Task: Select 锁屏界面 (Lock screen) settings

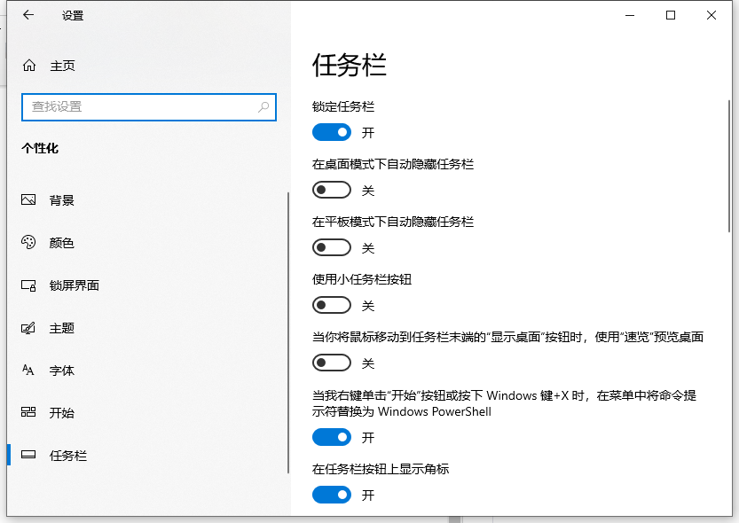Action: pos(28,285)
